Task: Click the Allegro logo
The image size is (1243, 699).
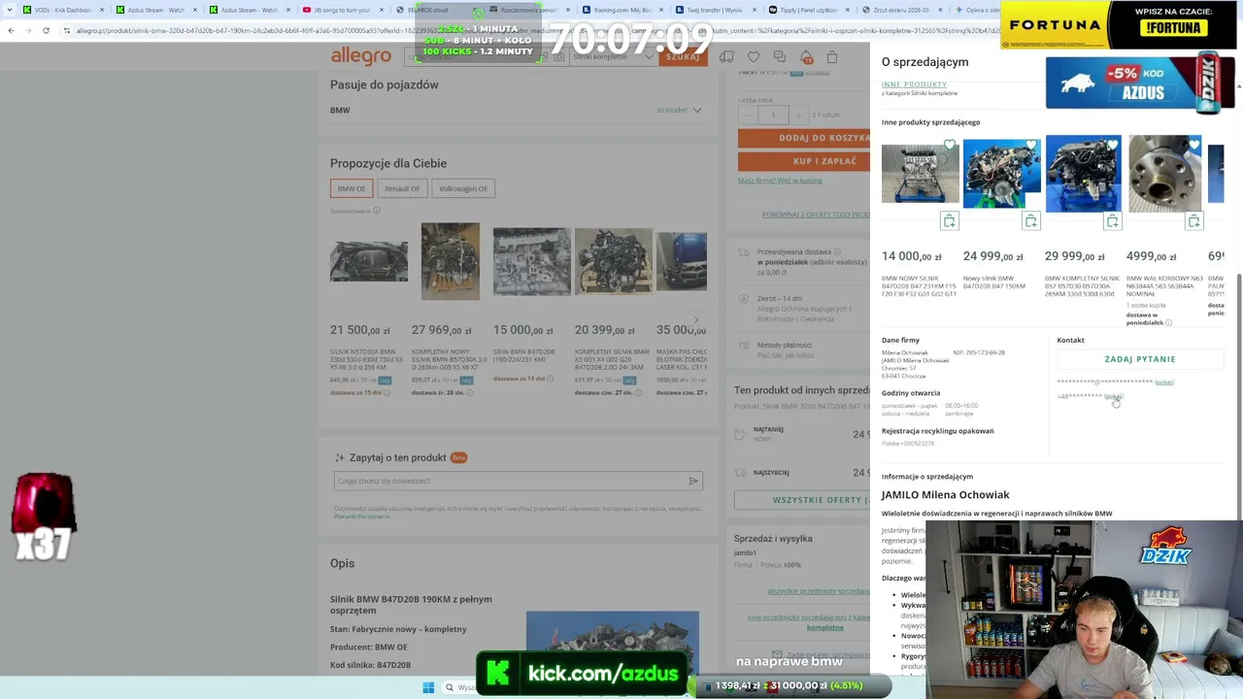Action: (x=360, y=56)
